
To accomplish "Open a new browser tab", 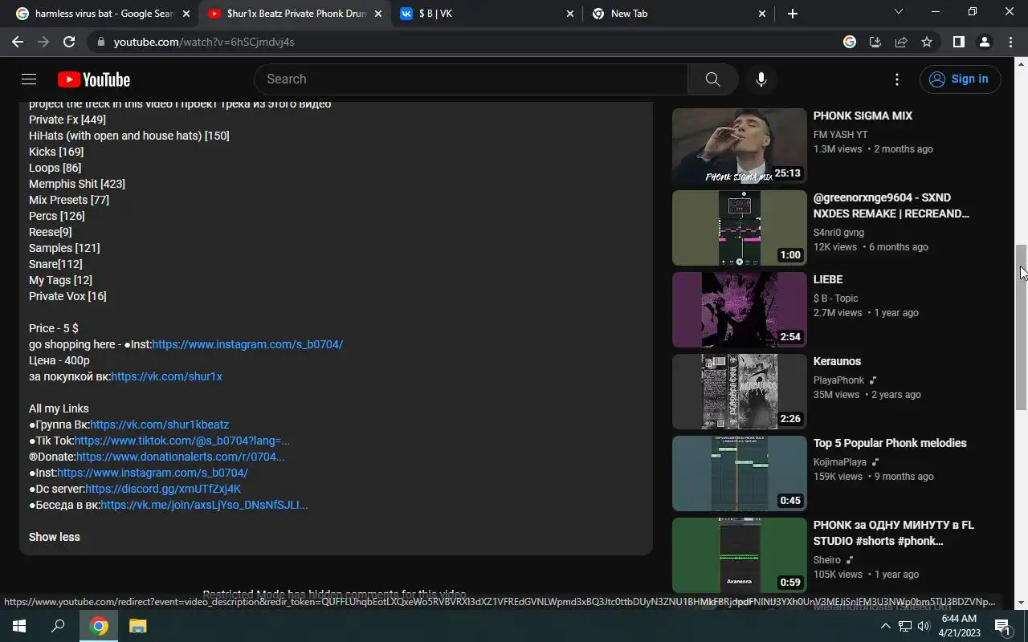I will [793, 14].
